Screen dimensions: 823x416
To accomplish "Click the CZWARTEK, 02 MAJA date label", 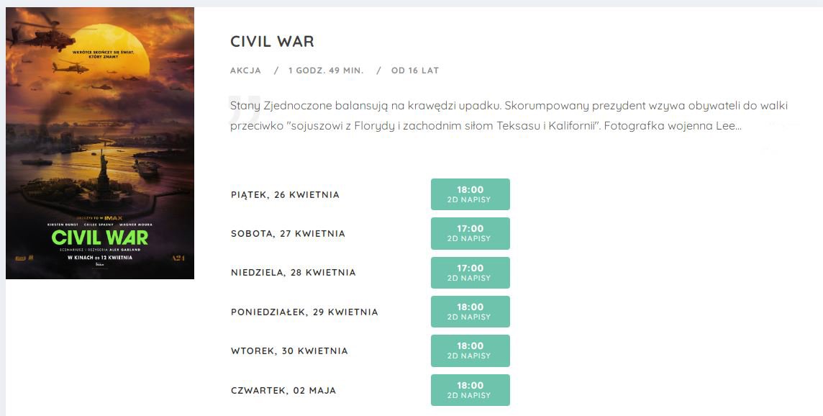I will pos(283,390).
